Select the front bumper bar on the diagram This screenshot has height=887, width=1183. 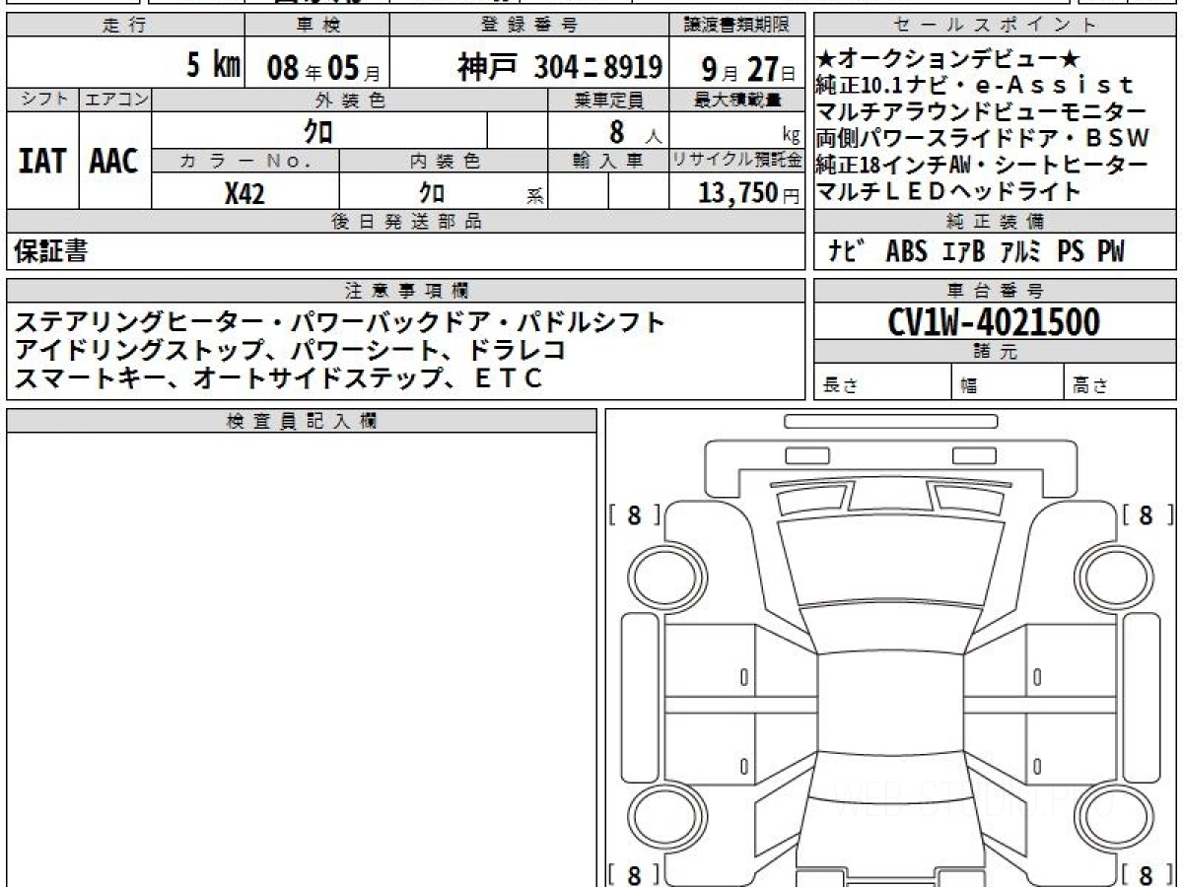point(890,421)
